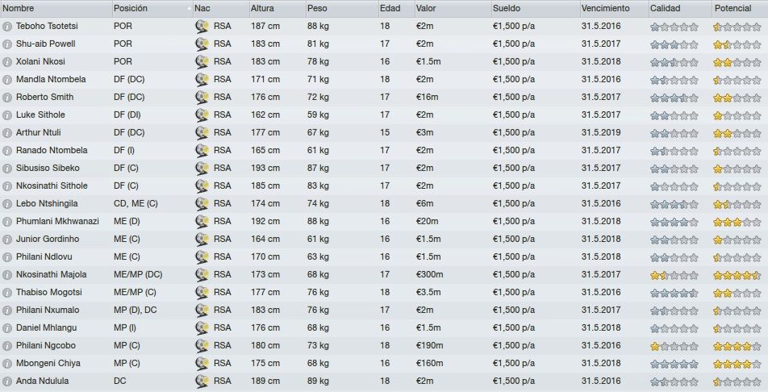This screenshot has height=392, width=768.
Task: Open info icon for Mbongeni Chiya
Action: tap(6, 364)
